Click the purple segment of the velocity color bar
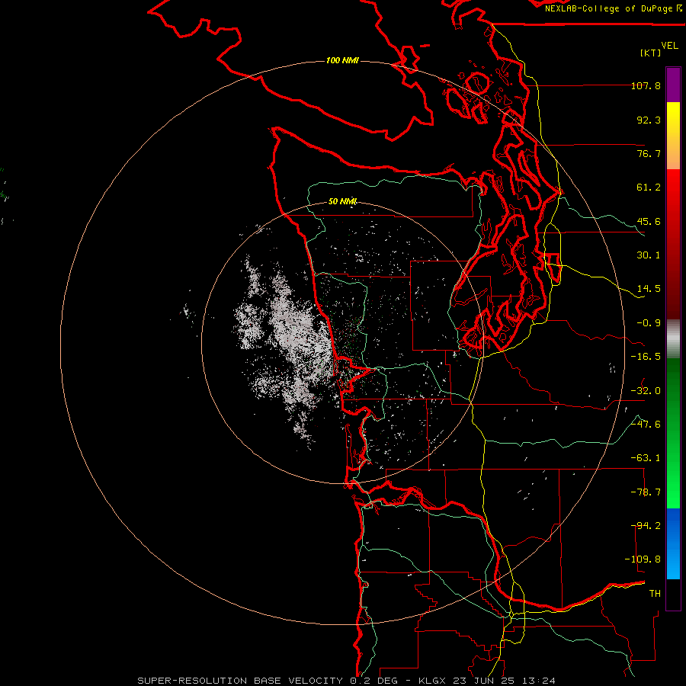This screenshot has width=686, height=686. coord(673,85)
